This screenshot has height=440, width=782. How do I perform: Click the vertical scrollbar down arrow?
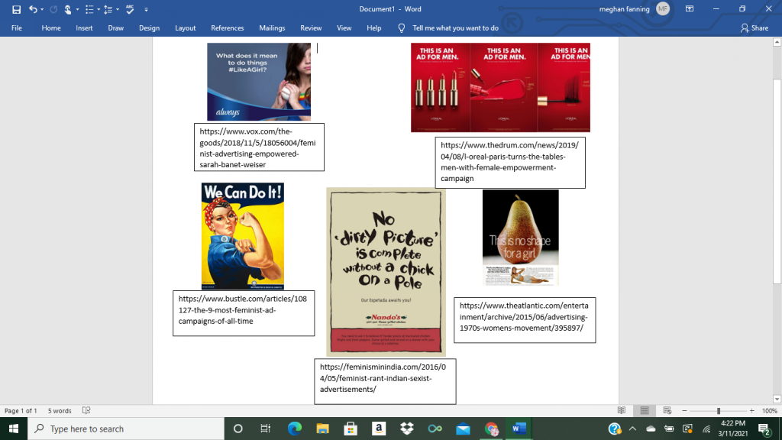click(x=777, y=399)
